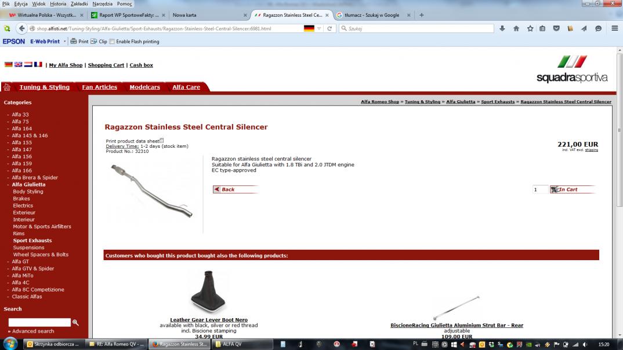Open the E-Web Print dropdown arrow

click(x=65, y=41)
